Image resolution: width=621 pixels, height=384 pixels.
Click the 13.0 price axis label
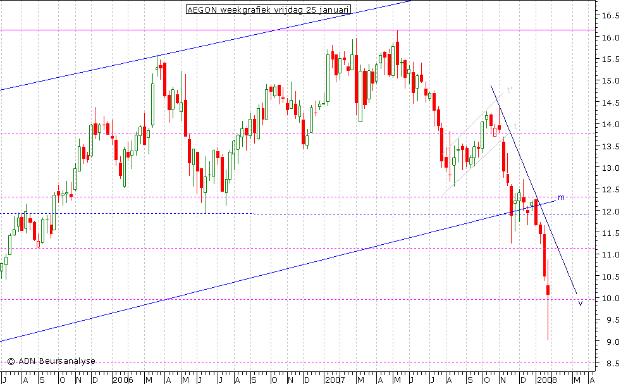(x=610, y=168)
